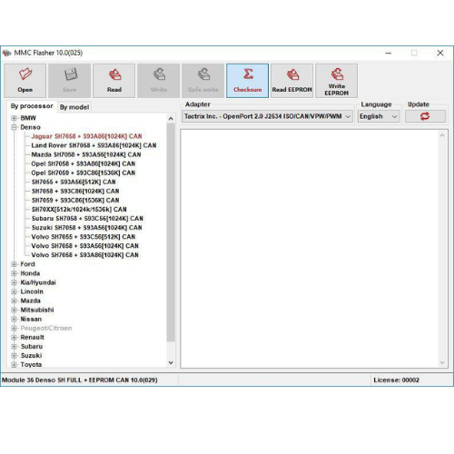Expand the Toyota tree node
This screenshot has width=454, height=454.
coord(14,365)
